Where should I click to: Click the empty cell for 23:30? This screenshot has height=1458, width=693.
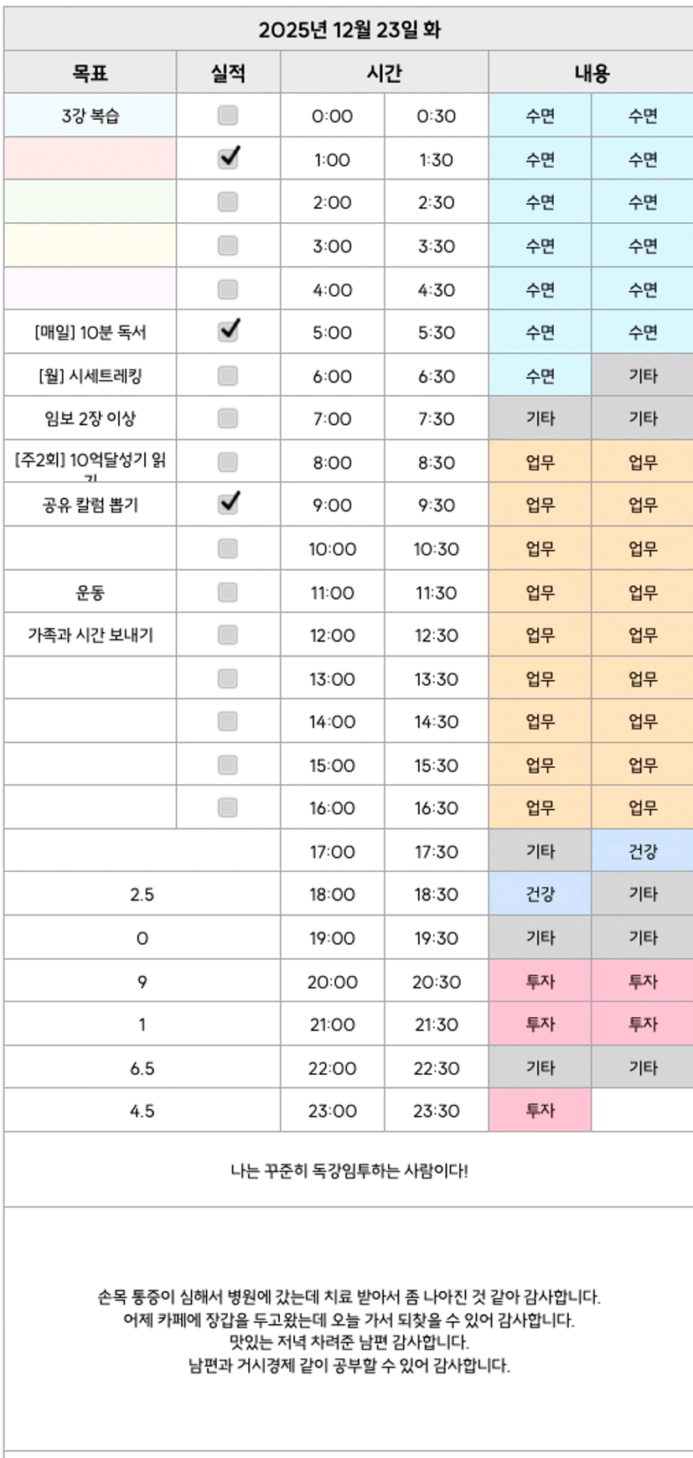click(643, 1111)
